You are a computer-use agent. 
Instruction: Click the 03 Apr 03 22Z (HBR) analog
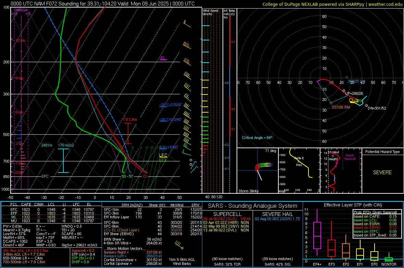[226, 222]
